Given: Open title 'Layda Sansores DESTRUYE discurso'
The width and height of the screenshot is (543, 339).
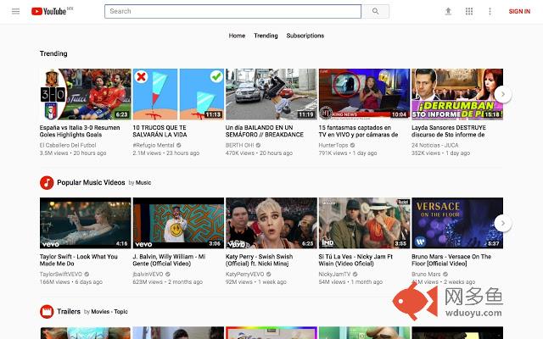Looking at the screenshot, I should [x=449, y=131].
